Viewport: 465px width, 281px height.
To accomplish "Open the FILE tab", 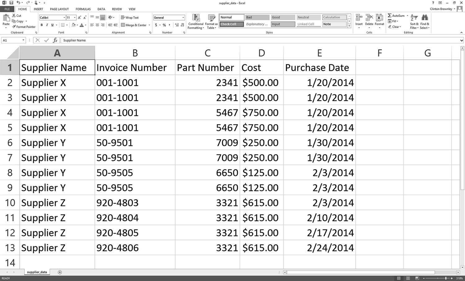I will coord(7,9).
